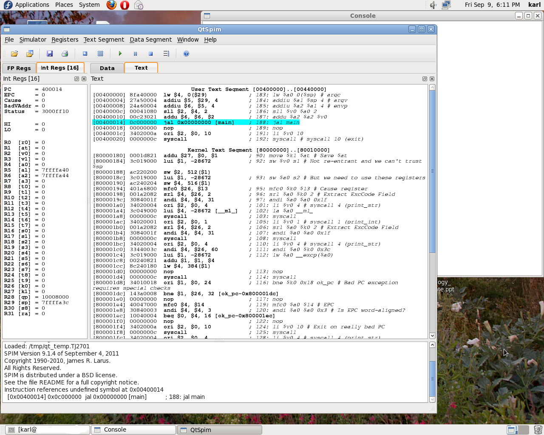The image size is (544, 435).
Task: Launch Opera from top panel
Action: [x=125, y=5]
